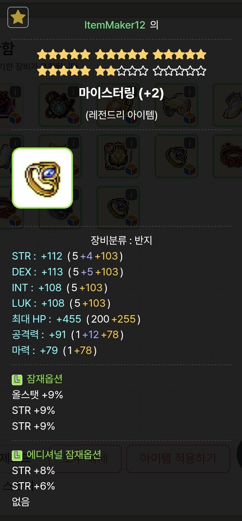Viewport: 242px width, 521px height.
Task: Click the 아이템 적용하기 button
Action: click(x=178, y=458)
